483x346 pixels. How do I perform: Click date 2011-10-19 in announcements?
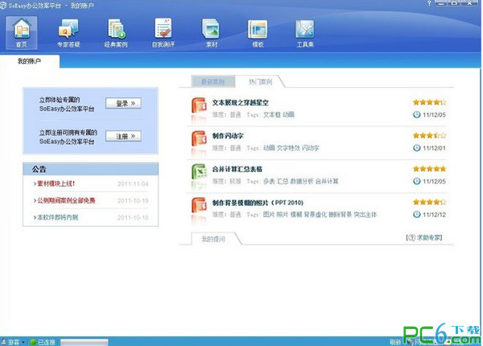point(133,200)
